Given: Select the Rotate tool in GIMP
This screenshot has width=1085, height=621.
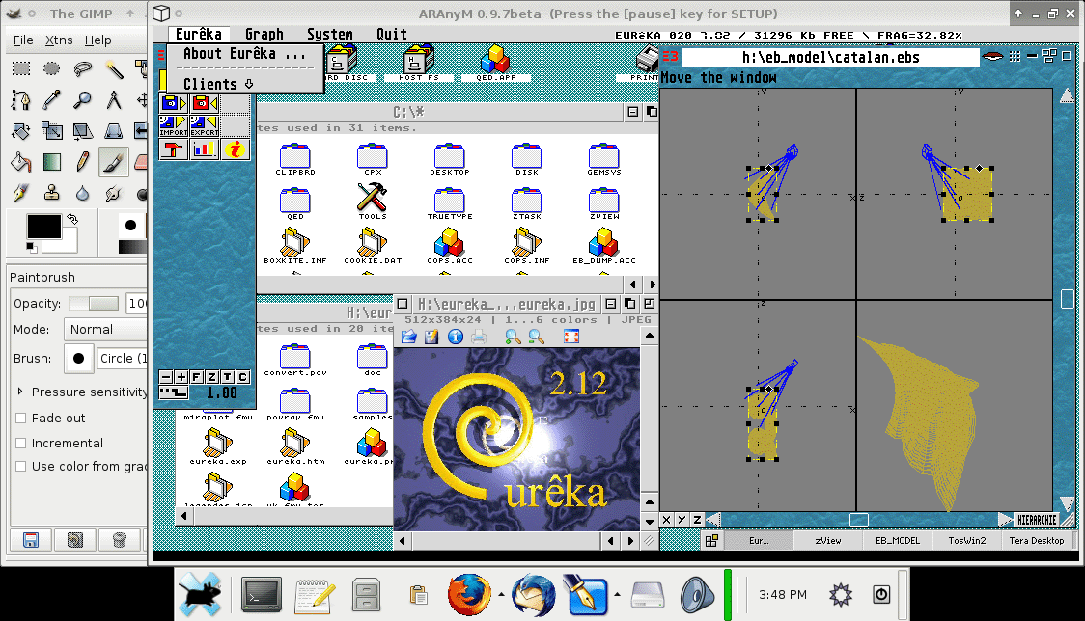Looking at the screenshot, I should 21,131.
